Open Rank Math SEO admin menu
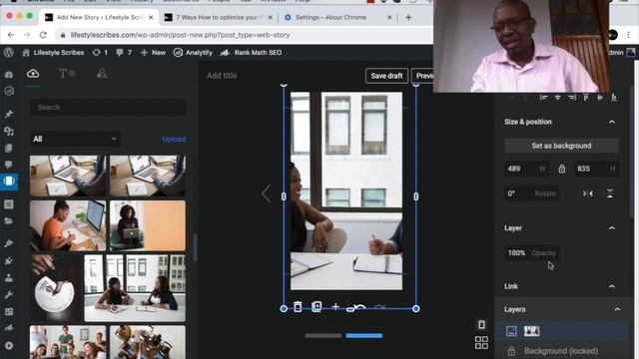This screenshot has width=639, height=359. [251, 53]
